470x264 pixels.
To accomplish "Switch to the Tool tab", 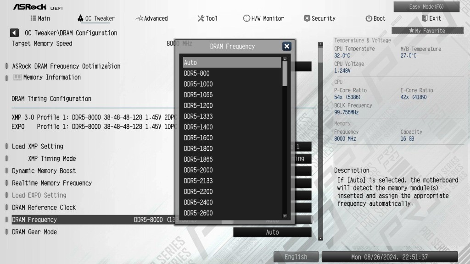I will pyautogui.click(x=208, y=18).
